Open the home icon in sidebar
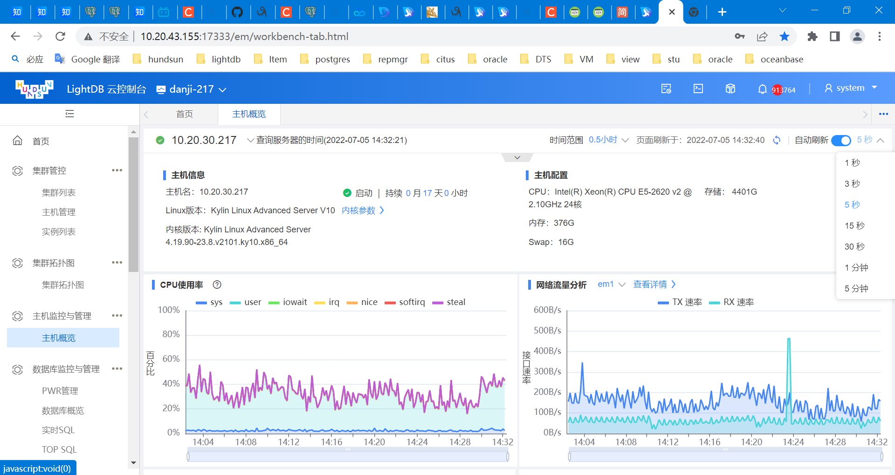The width and height of the screenshot is (895, 475). (x=17, y=141)
